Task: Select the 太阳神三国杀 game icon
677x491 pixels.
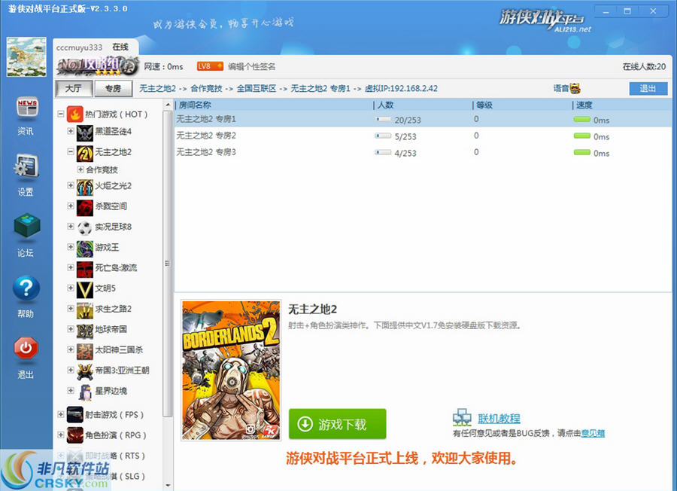Action: point(84,352)
